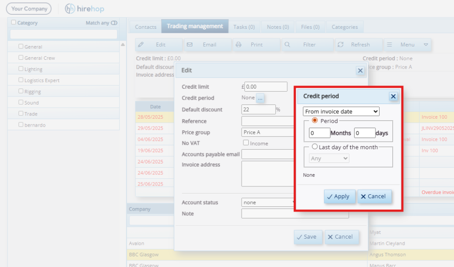This screenshot has width=454, height=267.
Task: Click the HireHop logo
Action: (x=85, y=9)
